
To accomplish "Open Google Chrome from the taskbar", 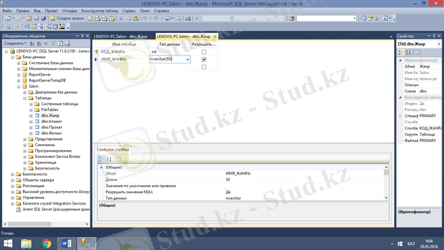I will (47, 243).
